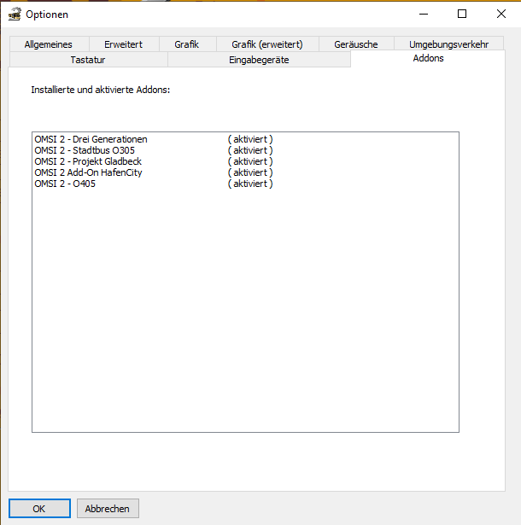This screenshot has height=525, width=521.
Task: Close the Optionen dialog
Action: pos(501,14)
